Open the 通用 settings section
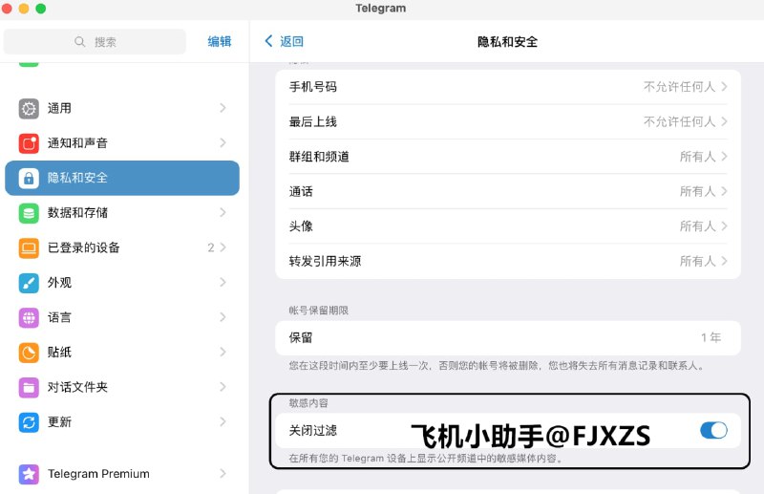Screen dimensions: 764x494 pos(122,108)
